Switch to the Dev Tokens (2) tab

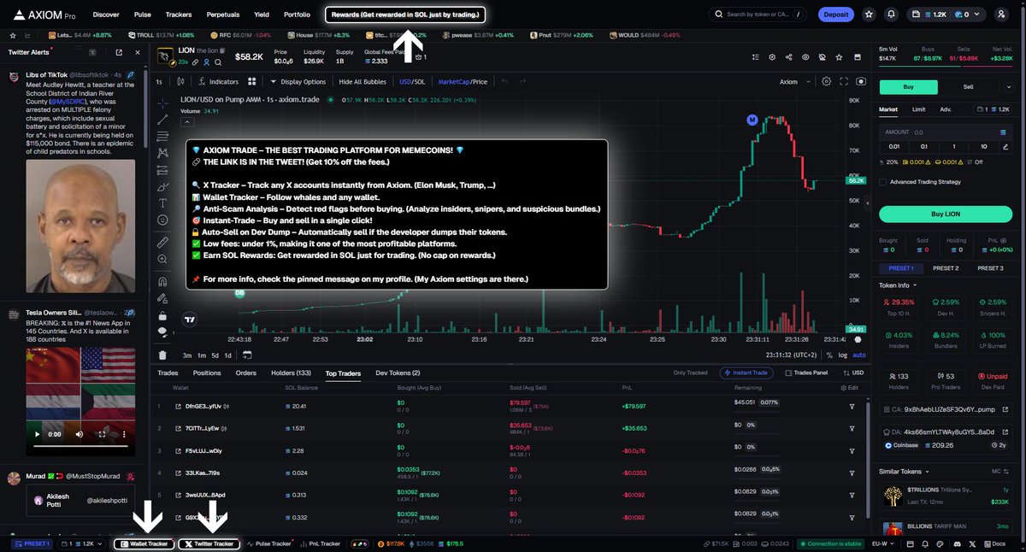click(398, 373)
